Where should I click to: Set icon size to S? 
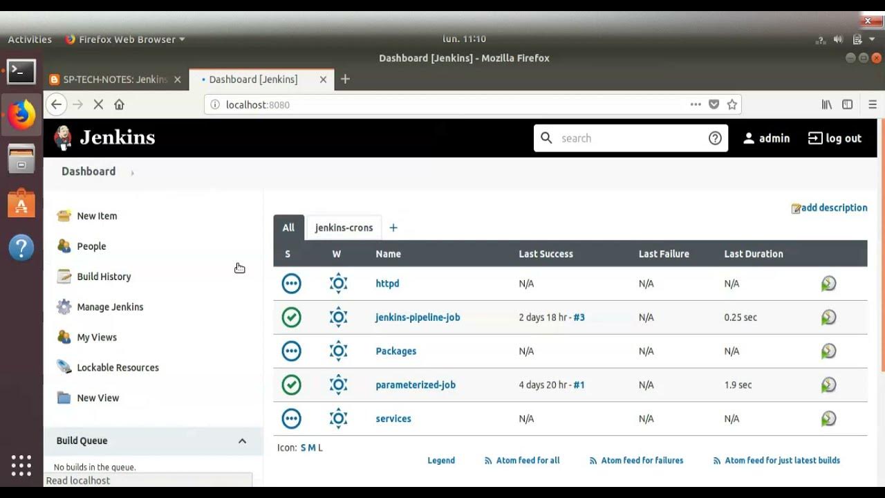coord(303,448)
